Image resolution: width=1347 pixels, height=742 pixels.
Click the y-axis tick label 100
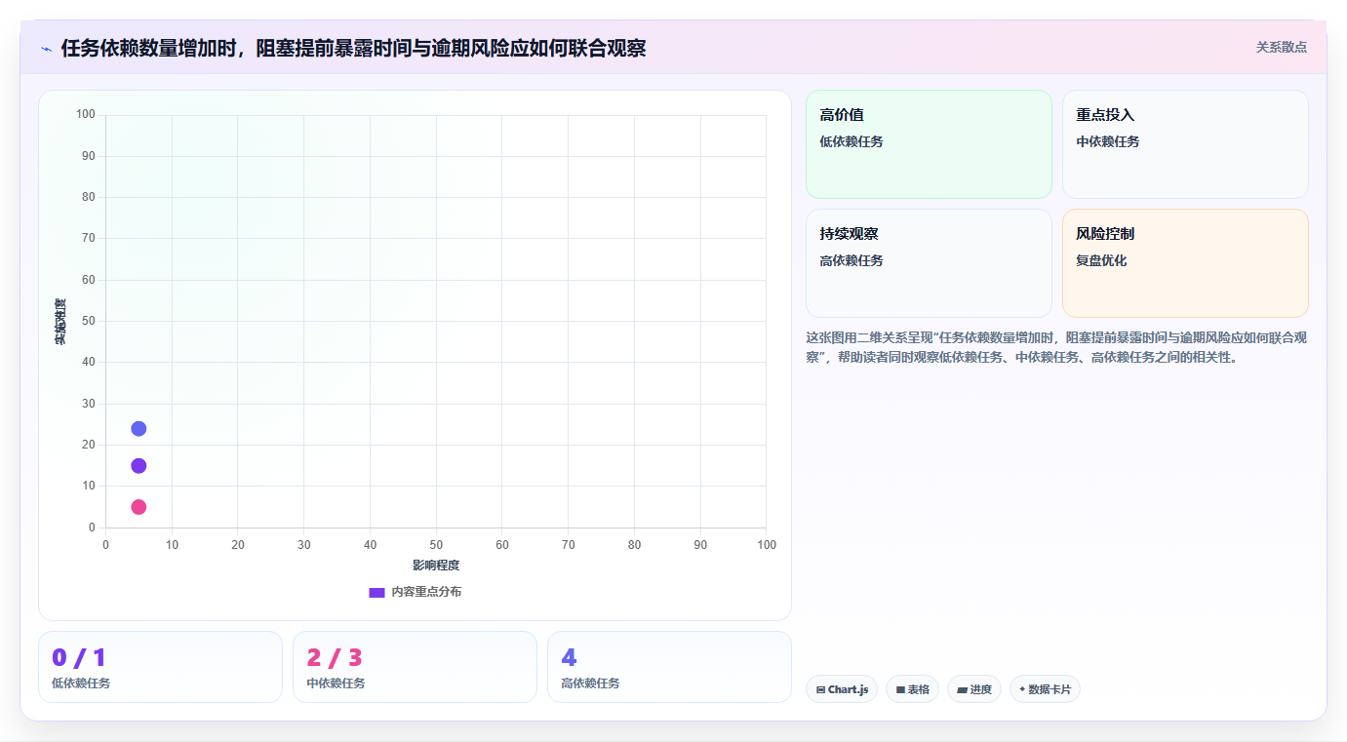[x=86, y=115]
